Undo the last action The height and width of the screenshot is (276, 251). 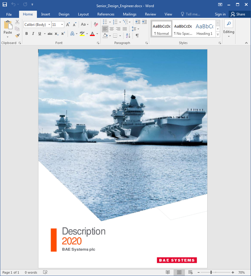[13, 4]
